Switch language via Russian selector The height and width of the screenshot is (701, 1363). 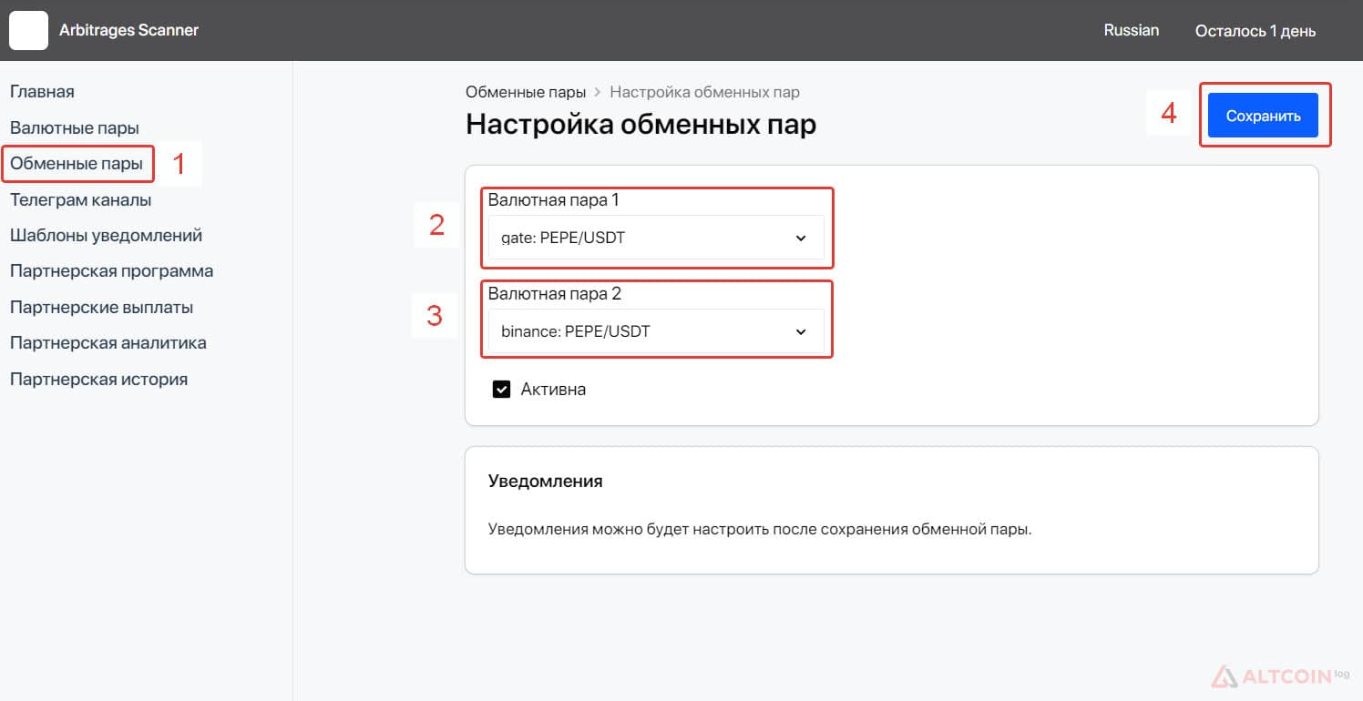(x=1132, y=30)
